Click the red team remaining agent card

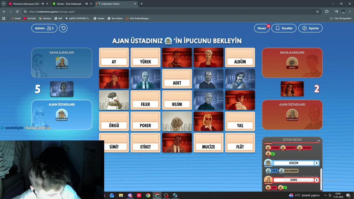point(292,89)
